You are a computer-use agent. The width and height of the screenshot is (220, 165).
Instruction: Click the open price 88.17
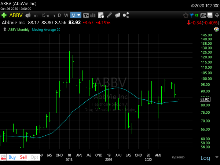33,23
